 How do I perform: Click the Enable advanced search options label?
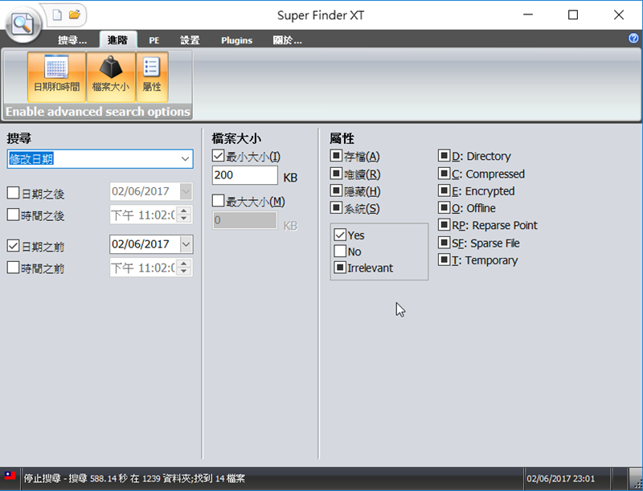[x=98, y=112]
